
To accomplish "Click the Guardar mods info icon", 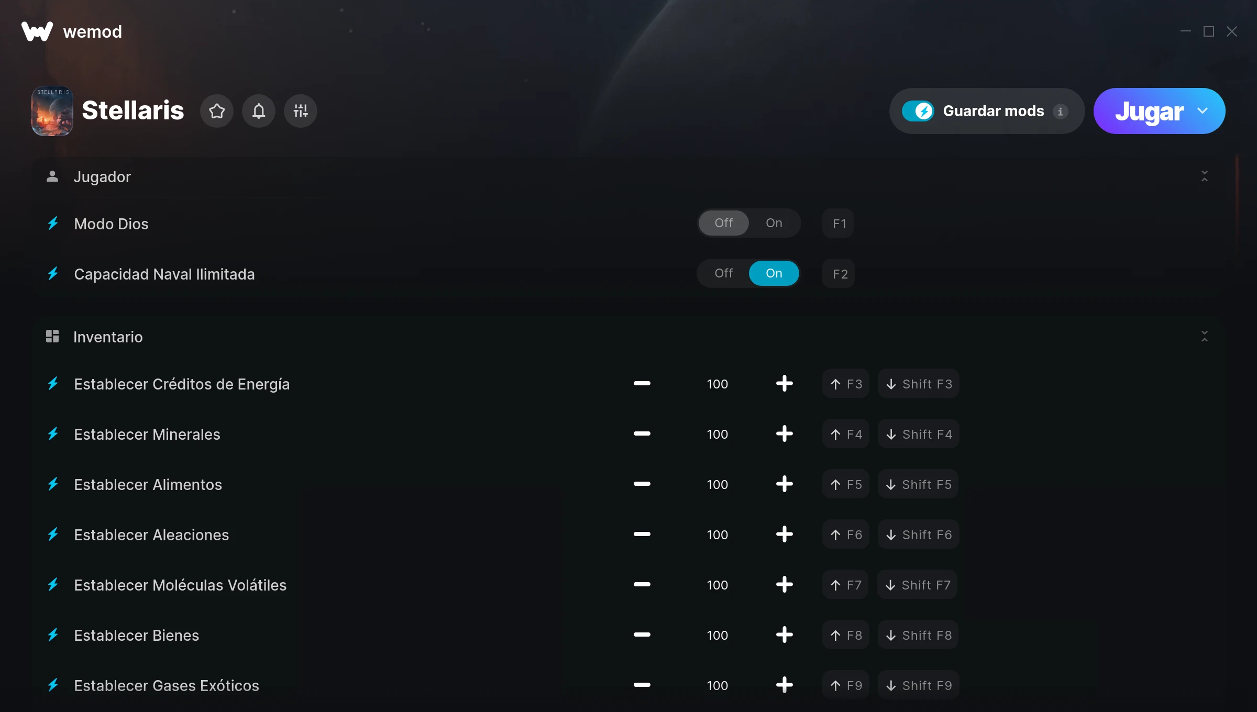I will pyautogui.click(x=1061, y=112).
